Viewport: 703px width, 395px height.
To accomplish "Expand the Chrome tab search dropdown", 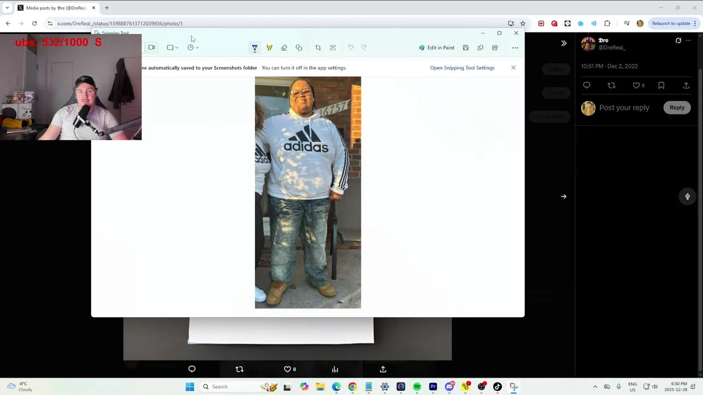I will (7, 8).
